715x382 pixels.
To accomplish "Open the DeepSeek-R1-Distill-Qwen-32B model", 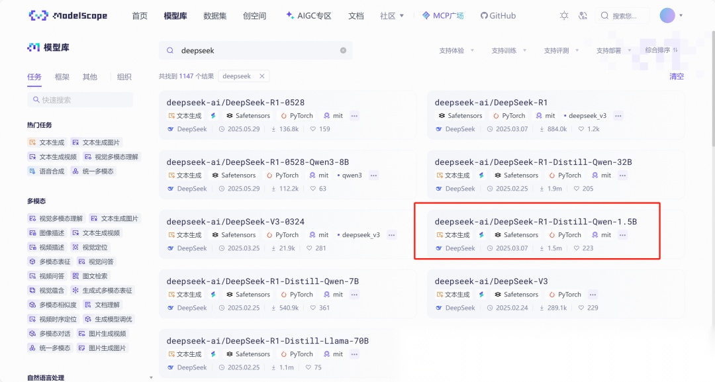I will (x=533, y=162).
